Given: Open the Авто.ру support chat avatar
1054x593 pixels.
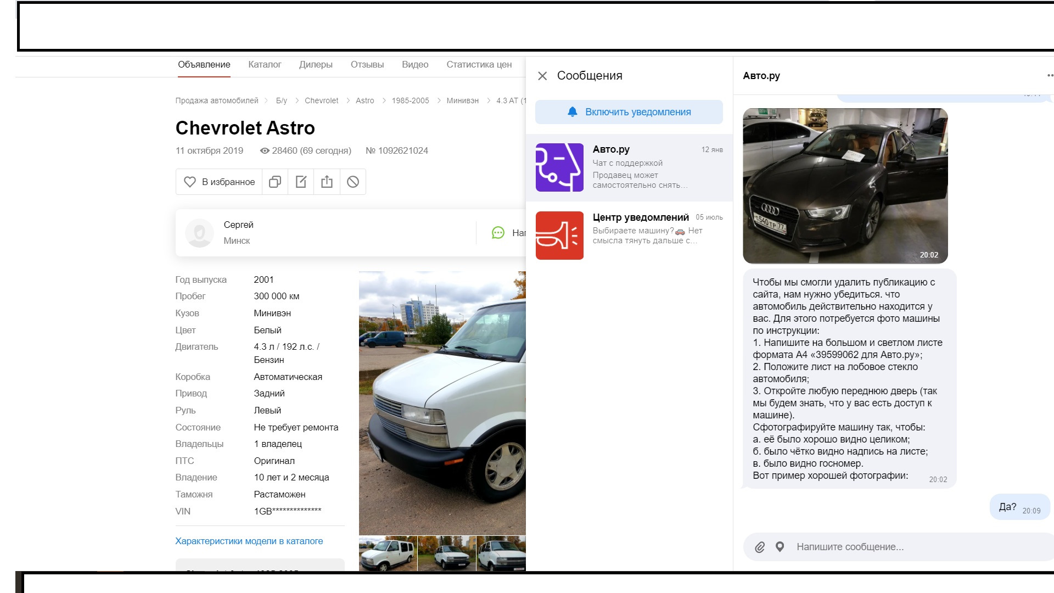Looking at the screenshot, I should pyautogui.click(x=559, y=167).
